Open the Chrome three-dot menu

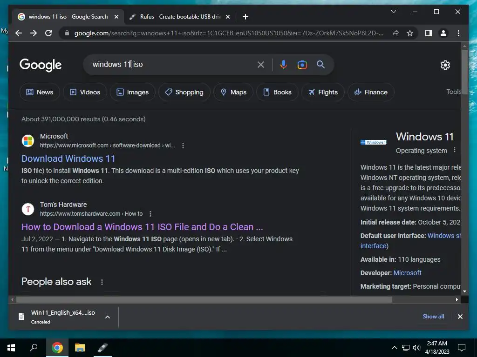458,33
